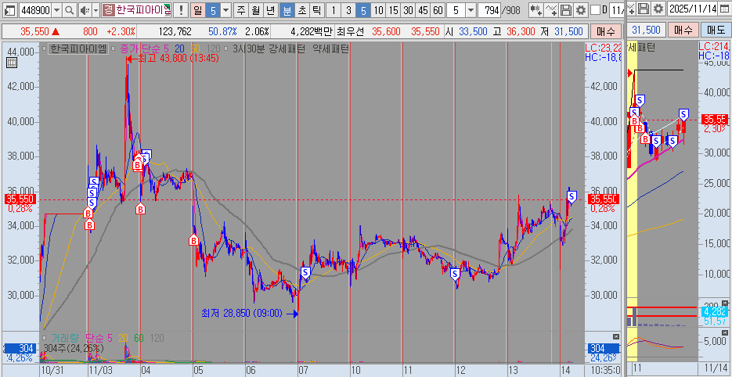Expand stock code 448900 dropdown
The height and width of the screenshot is (377, 732).
(56, 10)
